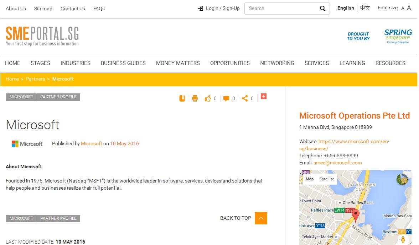The image size is (419, 245).
Task: Switch the map to Satellite view
Action: pos(326,179)
